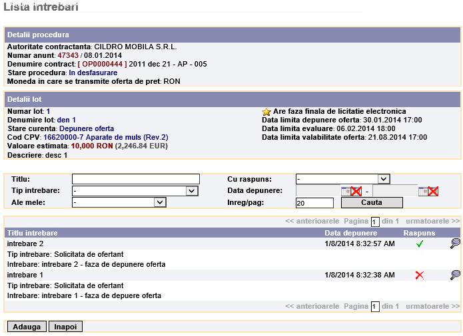463x336 pixels.
Task: Click lot name 'den 1'
Action: coord(67,120)
